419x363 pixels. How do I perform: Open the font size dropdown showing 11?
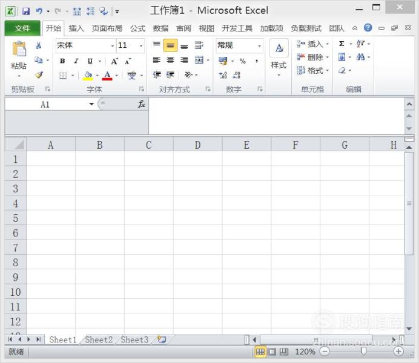point(141,45)
